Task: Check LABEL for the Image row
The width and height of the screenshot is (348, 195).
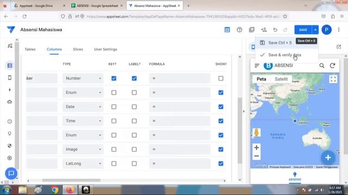Action: 134,149
